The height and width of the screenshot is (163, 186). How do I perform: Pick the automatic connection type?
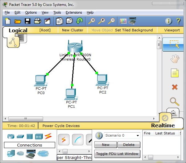tap(64, 140)
